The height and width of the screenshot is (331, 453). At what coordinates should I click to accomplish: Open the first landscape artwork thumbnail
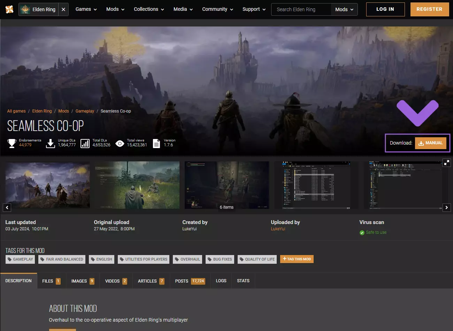click(x=48, y=185)
